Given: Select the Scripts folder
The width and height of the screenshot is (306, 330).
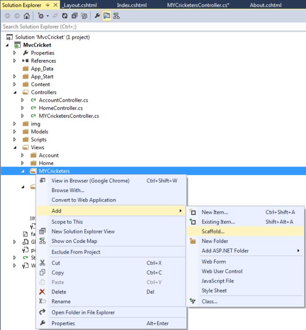Looking at the screenshot, I should pos(39,139).
